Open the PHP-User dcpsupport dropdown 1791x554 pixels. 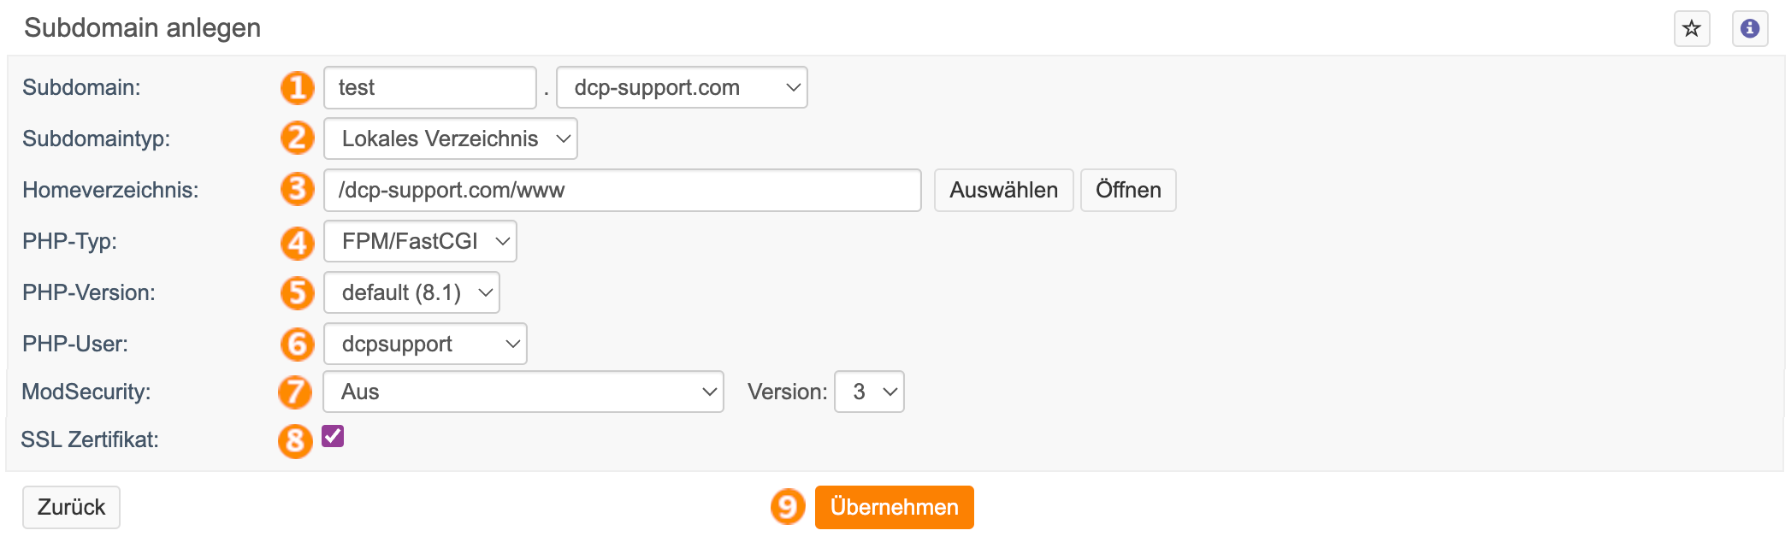[425, 344]
